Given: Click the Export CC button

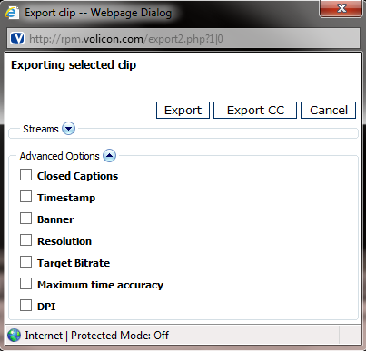Looking at the screenshot, I should [x=255, y=110].
